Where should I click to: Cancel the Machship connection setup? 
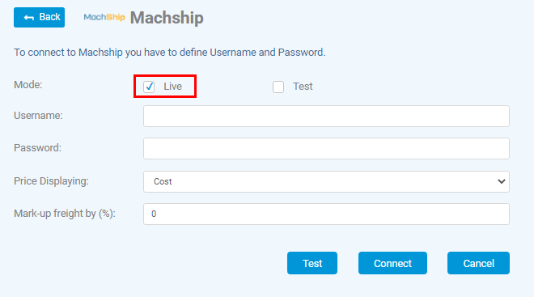(x=478, y=263)
